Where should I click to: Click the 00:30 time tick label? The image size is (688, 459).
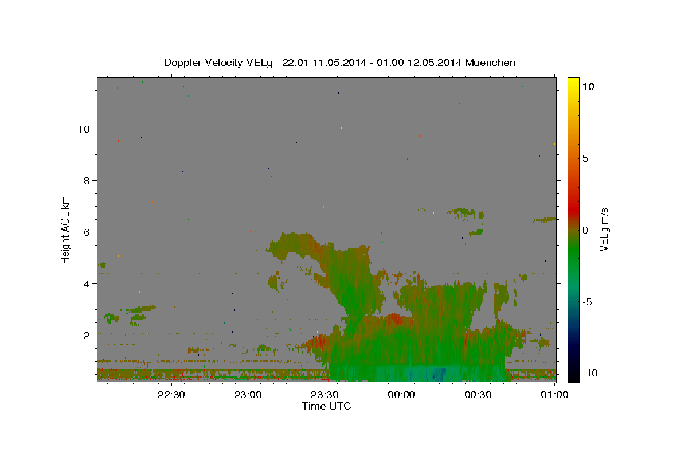coord(478,395)
